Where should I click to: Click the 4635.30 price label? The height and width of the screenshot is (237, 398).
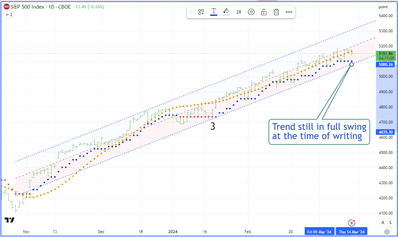click(x=386, y=132)
